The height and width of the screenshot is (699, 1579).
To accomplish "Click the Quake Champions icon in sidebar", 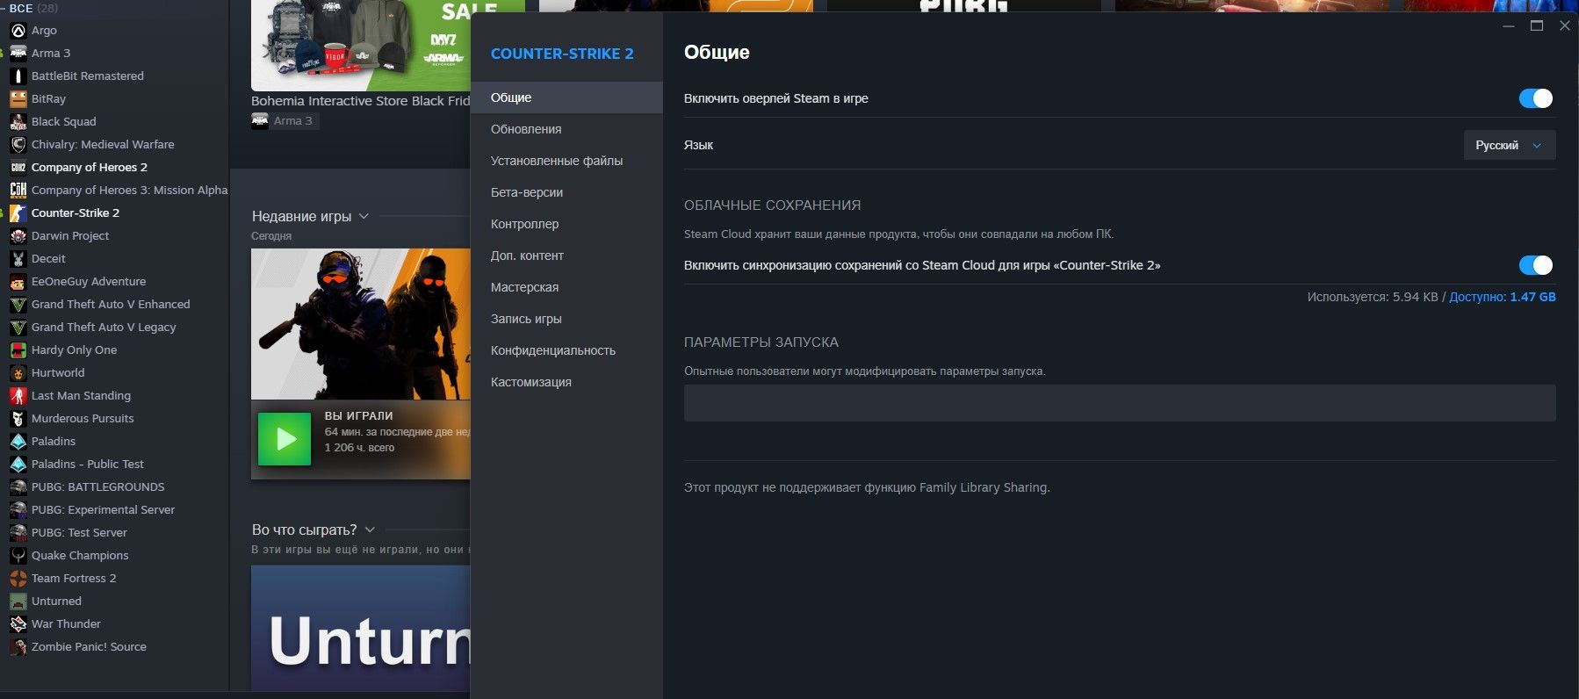I will click(x=18, y=556).
